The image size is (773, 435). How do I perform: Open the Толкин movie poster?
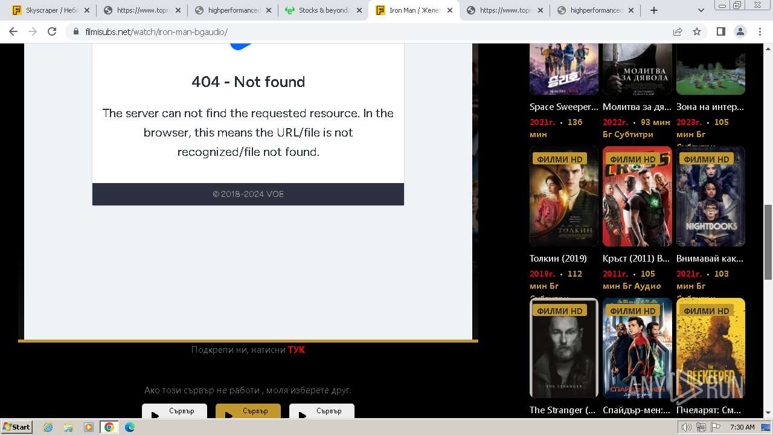[x=564, y=196]
